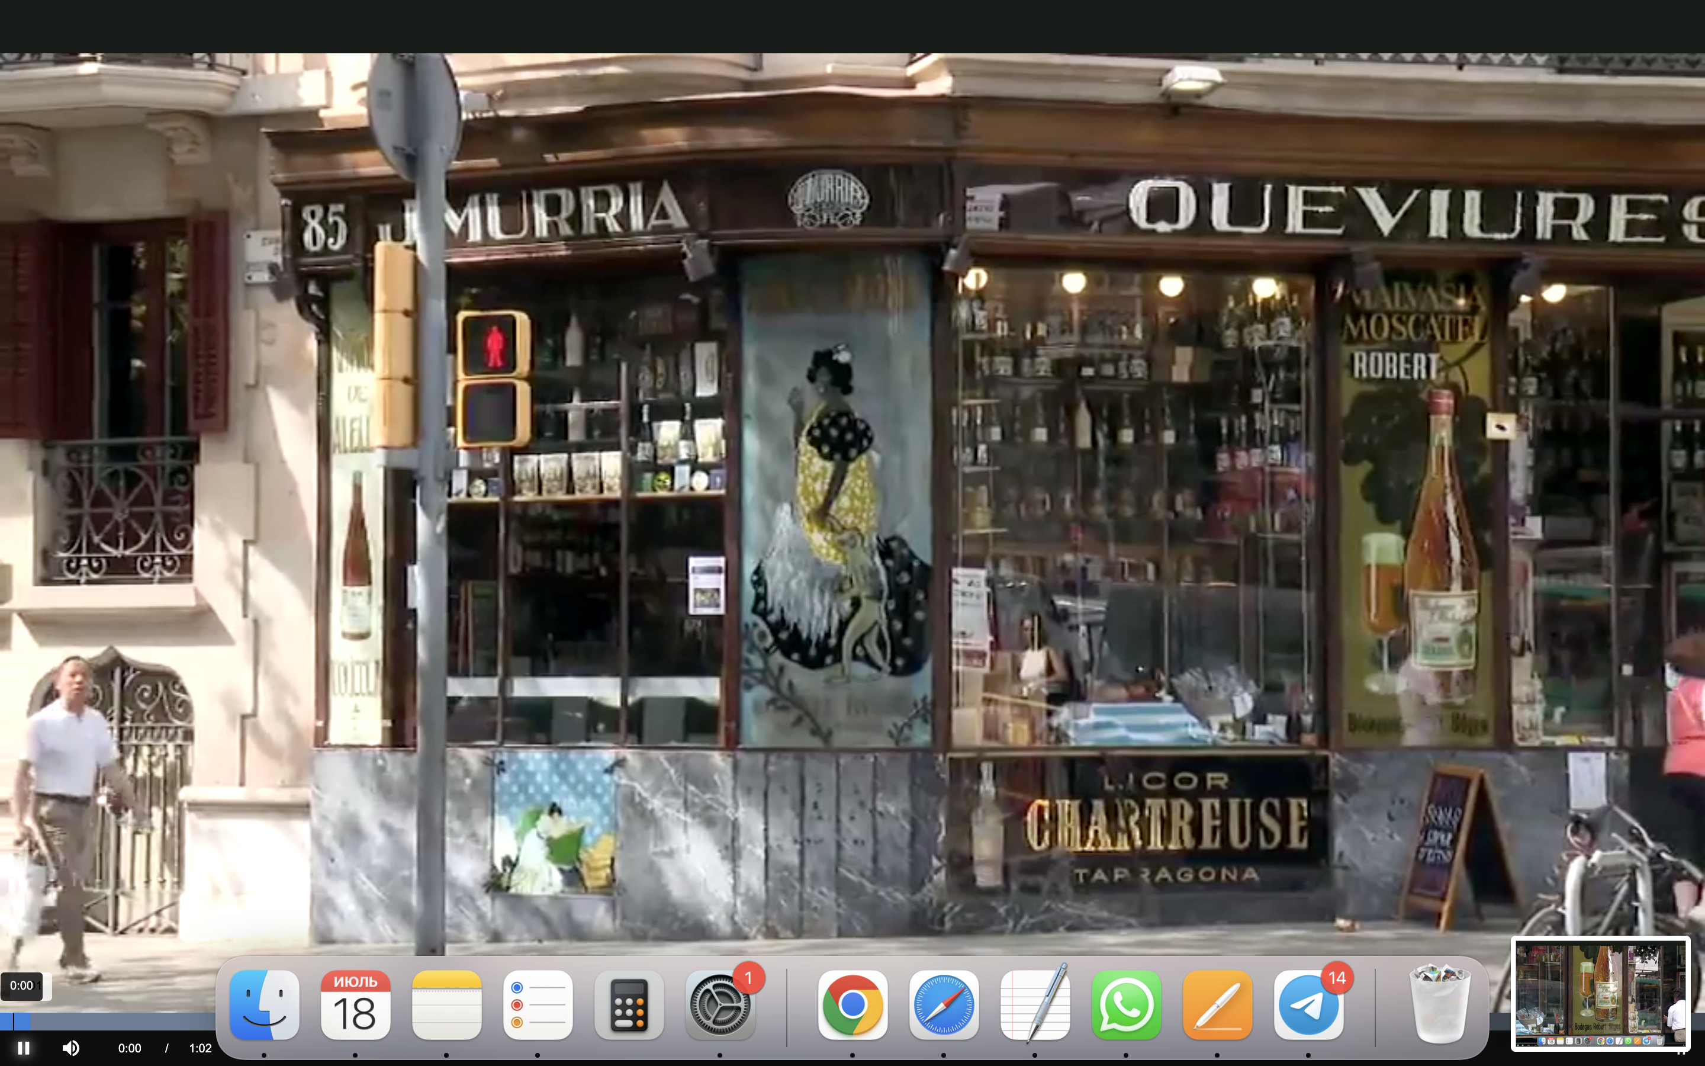Open WhatsApp from the Dock
This screenshot has width=1705, height=1066.
(1126, 1004)
